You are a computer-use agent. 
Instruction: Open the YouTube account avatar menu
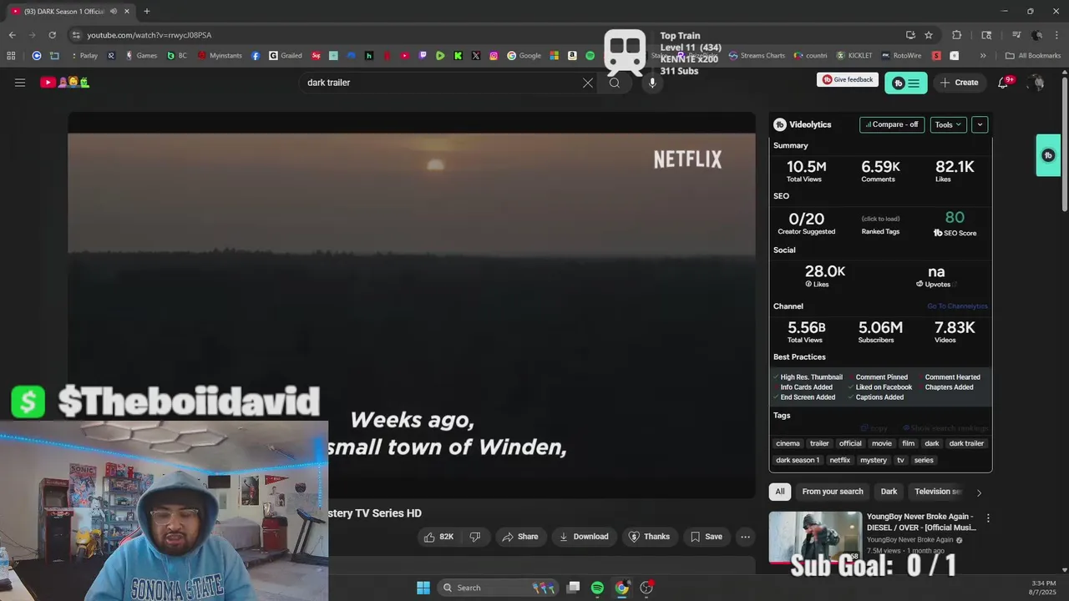coord(1036,83)
